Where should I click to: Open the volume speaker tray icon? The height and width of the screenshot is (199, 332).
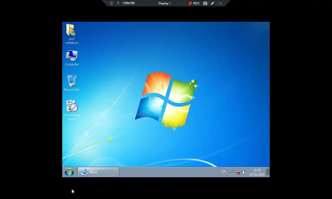244,172
